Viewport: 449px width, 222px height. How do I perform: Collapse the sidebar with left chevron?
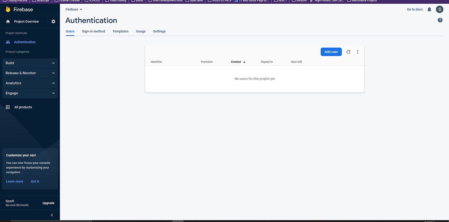(x=52, y=215)
